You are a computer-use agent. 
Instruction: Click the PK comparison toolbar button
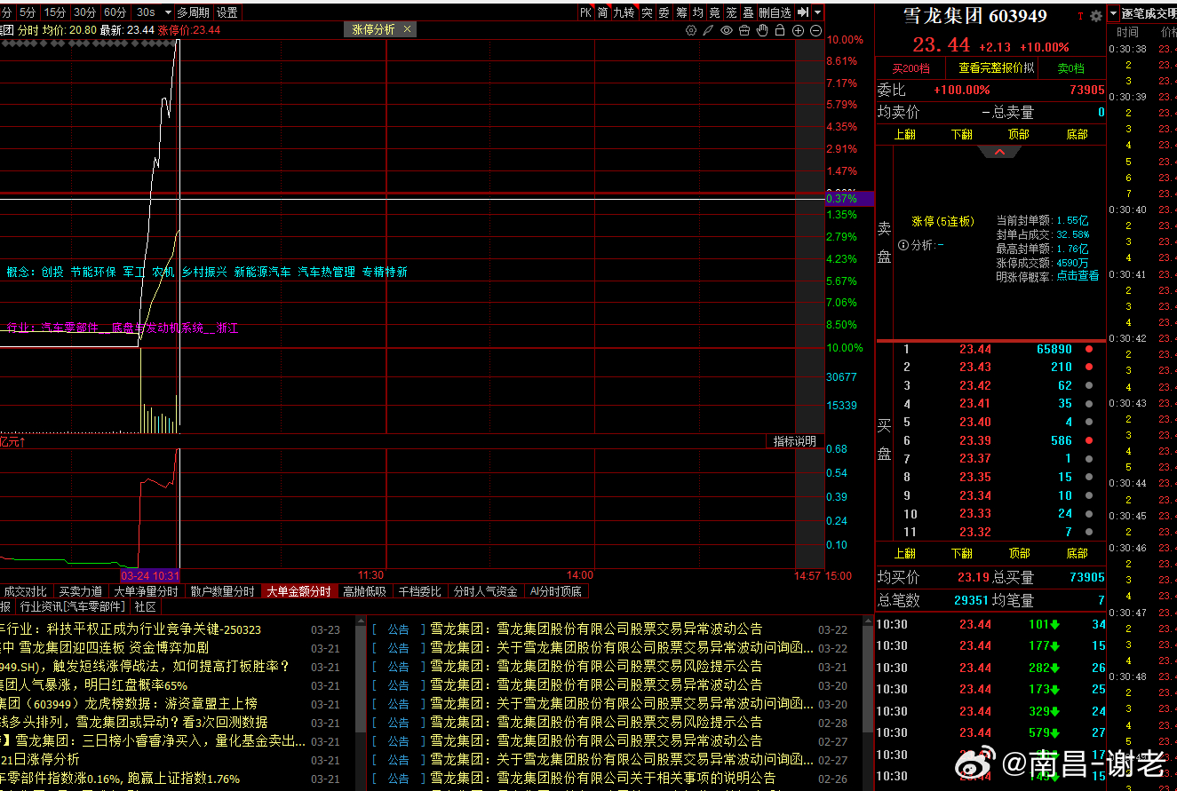pyautogui.click(x=585, y=12)
